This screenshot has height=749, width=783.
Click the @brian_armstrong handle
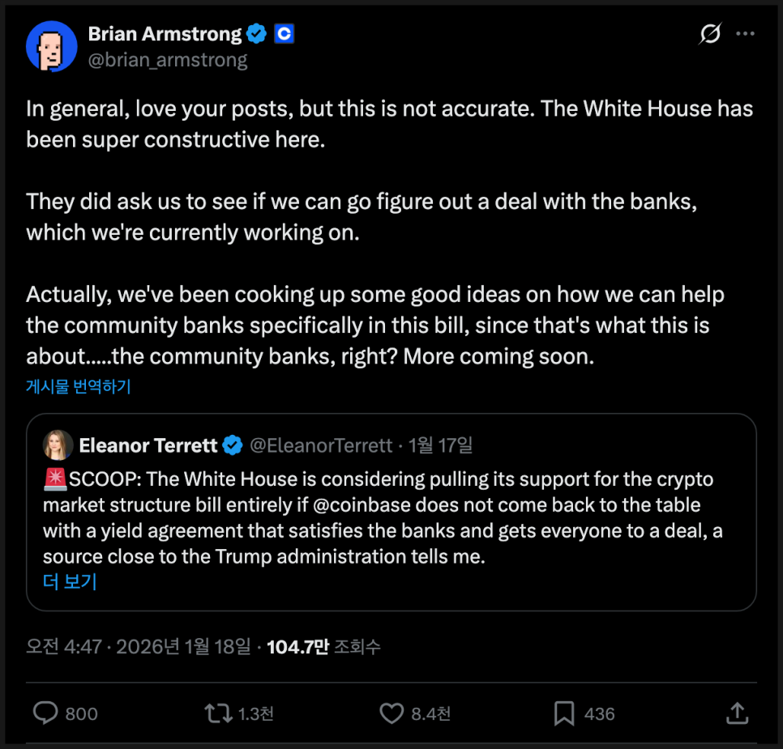[168, 60]
